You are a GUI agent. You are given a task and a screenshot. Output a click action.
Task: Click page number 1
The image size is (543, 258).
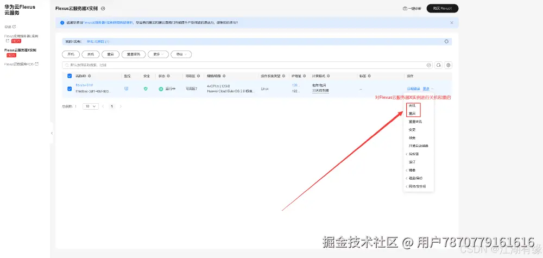click(x=111, y=106)
